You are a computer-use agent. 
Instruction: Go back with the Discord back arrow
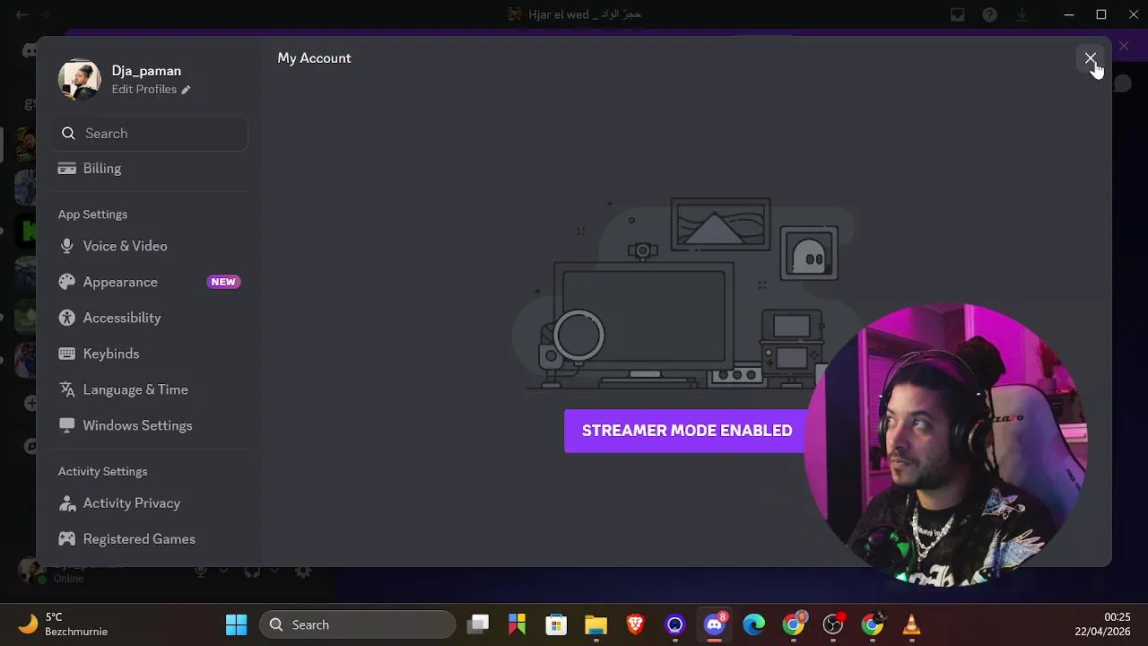click(x=22, y=14)
